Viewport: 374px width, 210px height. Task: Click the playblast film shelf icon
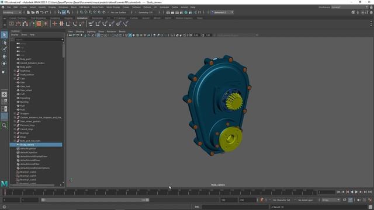click(x=12, y=23)
